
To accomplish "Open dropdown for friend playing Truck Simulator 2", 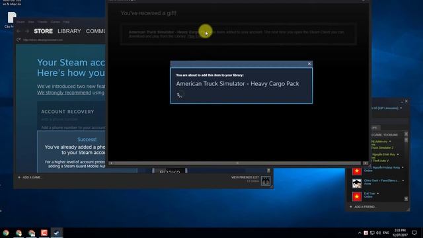I will 390,141.
